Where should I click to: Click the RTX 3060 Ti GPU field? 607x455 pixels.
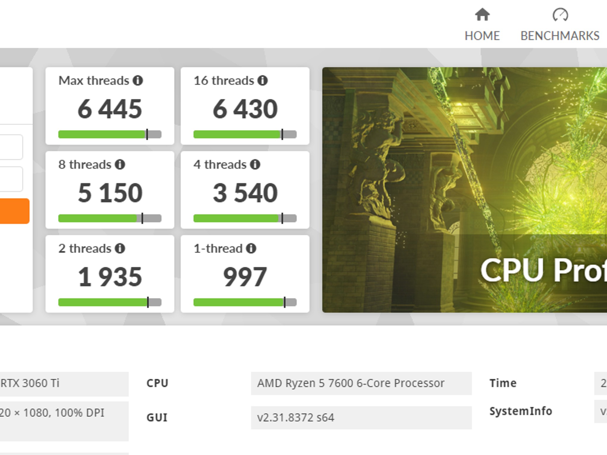64,384
